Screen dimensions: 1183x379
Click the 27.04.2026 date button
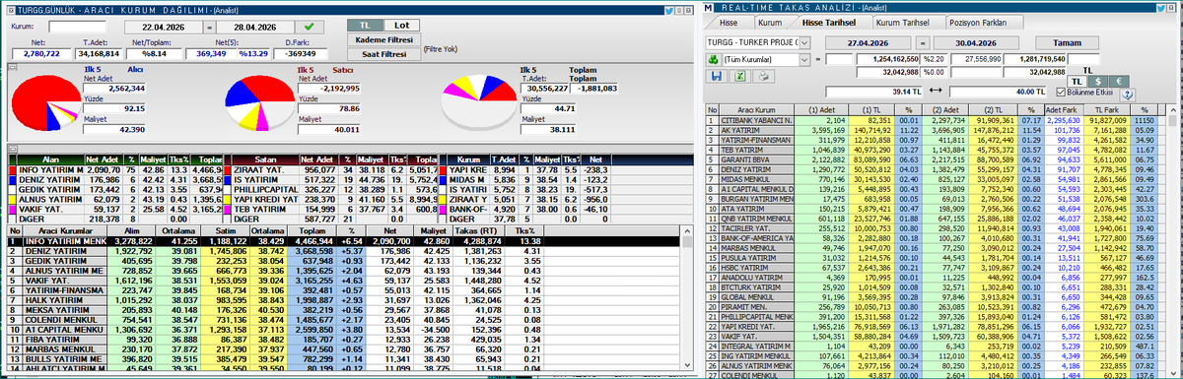tap(869, 43)
